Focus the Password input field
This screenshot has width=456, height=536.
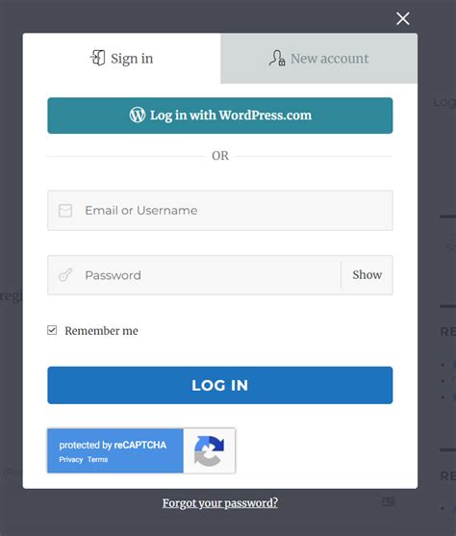(x=194, y=275)
